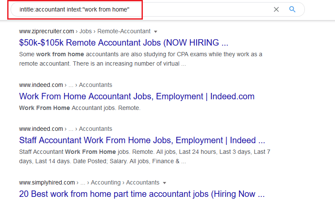The width and height of the screenshot is (335, 199).
Task: Click the ziprecruiter snippet about CPA exams
Action: point(141,59)
